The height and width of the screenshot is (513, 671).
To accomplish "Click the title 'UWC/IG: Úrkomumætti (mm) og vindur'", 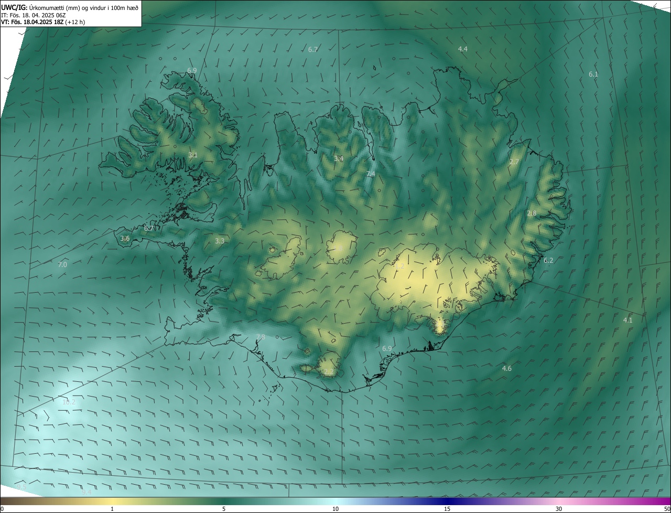I will click(x=70, y=7).
